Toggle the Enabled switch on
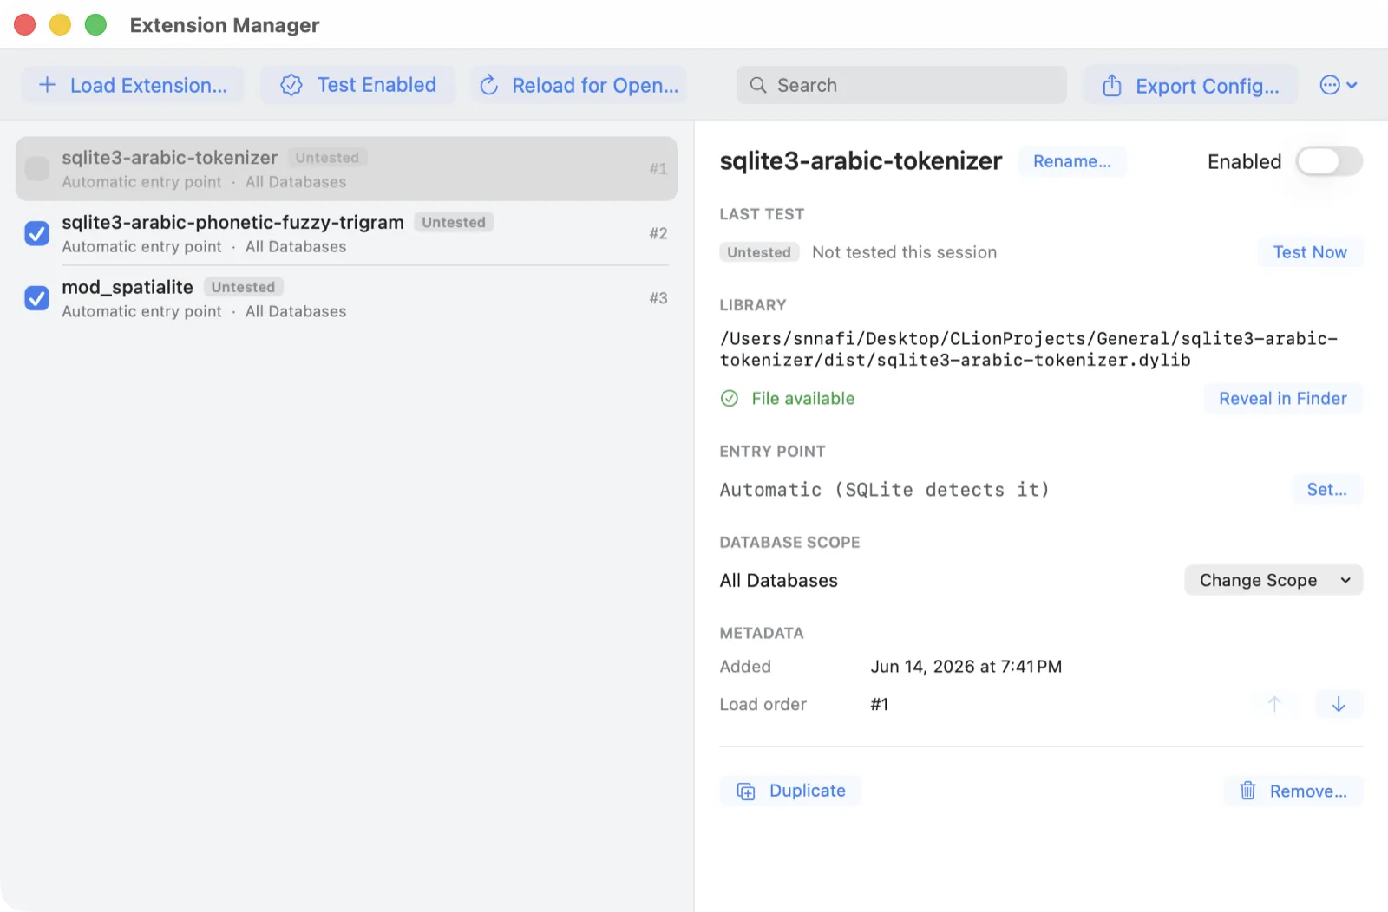The image size is (1388, 912). tap(1329, 161)
